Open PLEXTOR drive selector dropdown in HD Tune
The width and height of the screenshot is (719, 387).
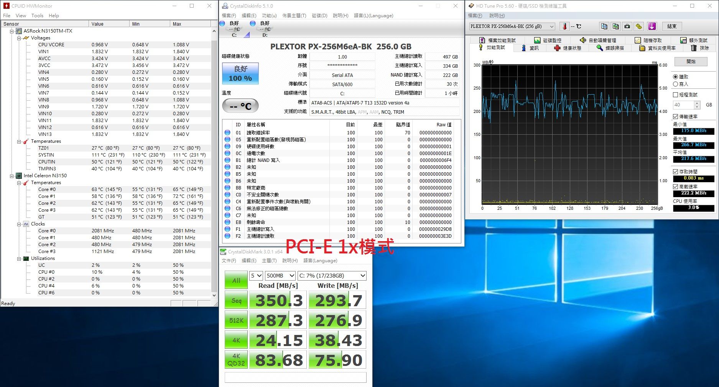tap(512, 26)
